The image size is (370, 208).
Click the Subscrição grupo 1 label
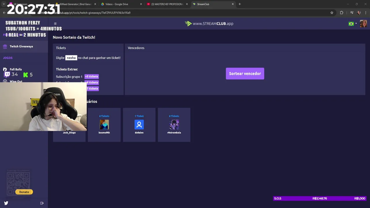(x=69, y=77)
